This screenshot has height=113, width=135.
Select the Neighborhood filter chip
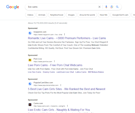click(x=57, y=15)
